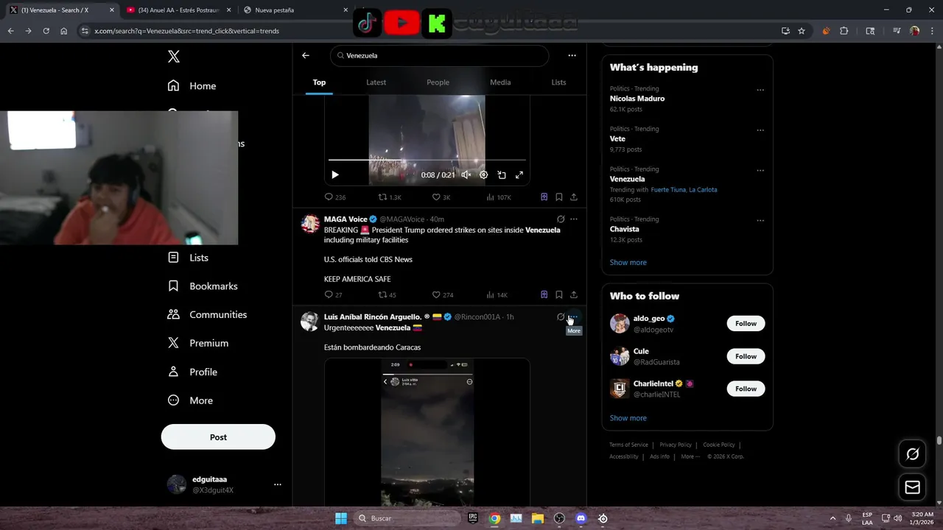The image size is (943, 530).
Task: Open Premium in the left sidebar
Action: coord(197,343)
